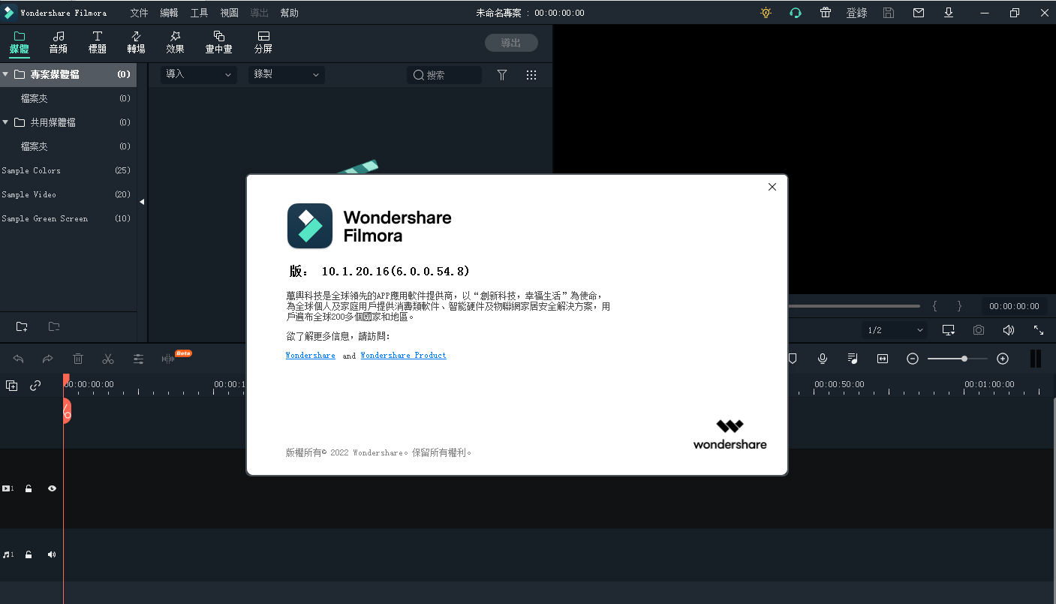The width and height of the screenshot is (1056, 604).
Task: Click the 導出 export button
Action: [x=511, y=43]
